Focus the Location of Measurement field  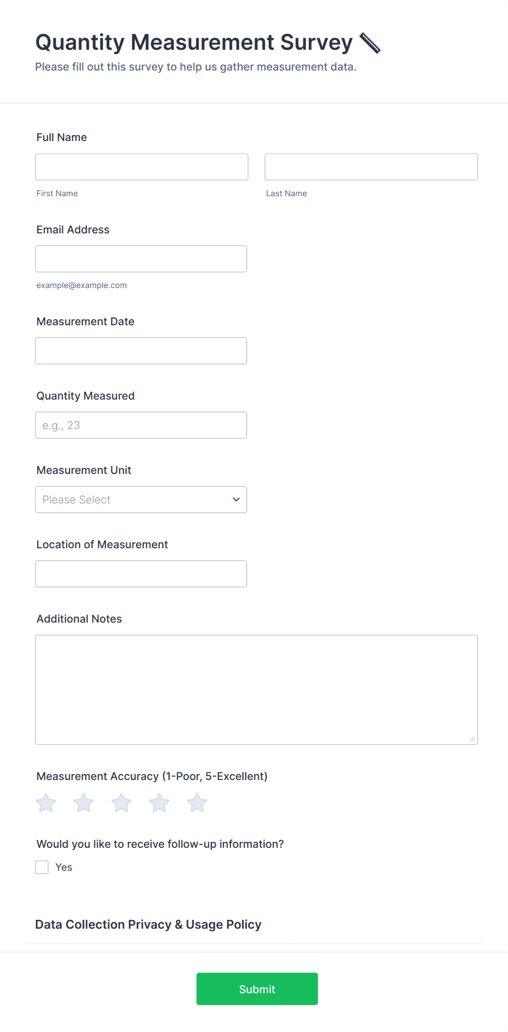(x=141, y=574)
